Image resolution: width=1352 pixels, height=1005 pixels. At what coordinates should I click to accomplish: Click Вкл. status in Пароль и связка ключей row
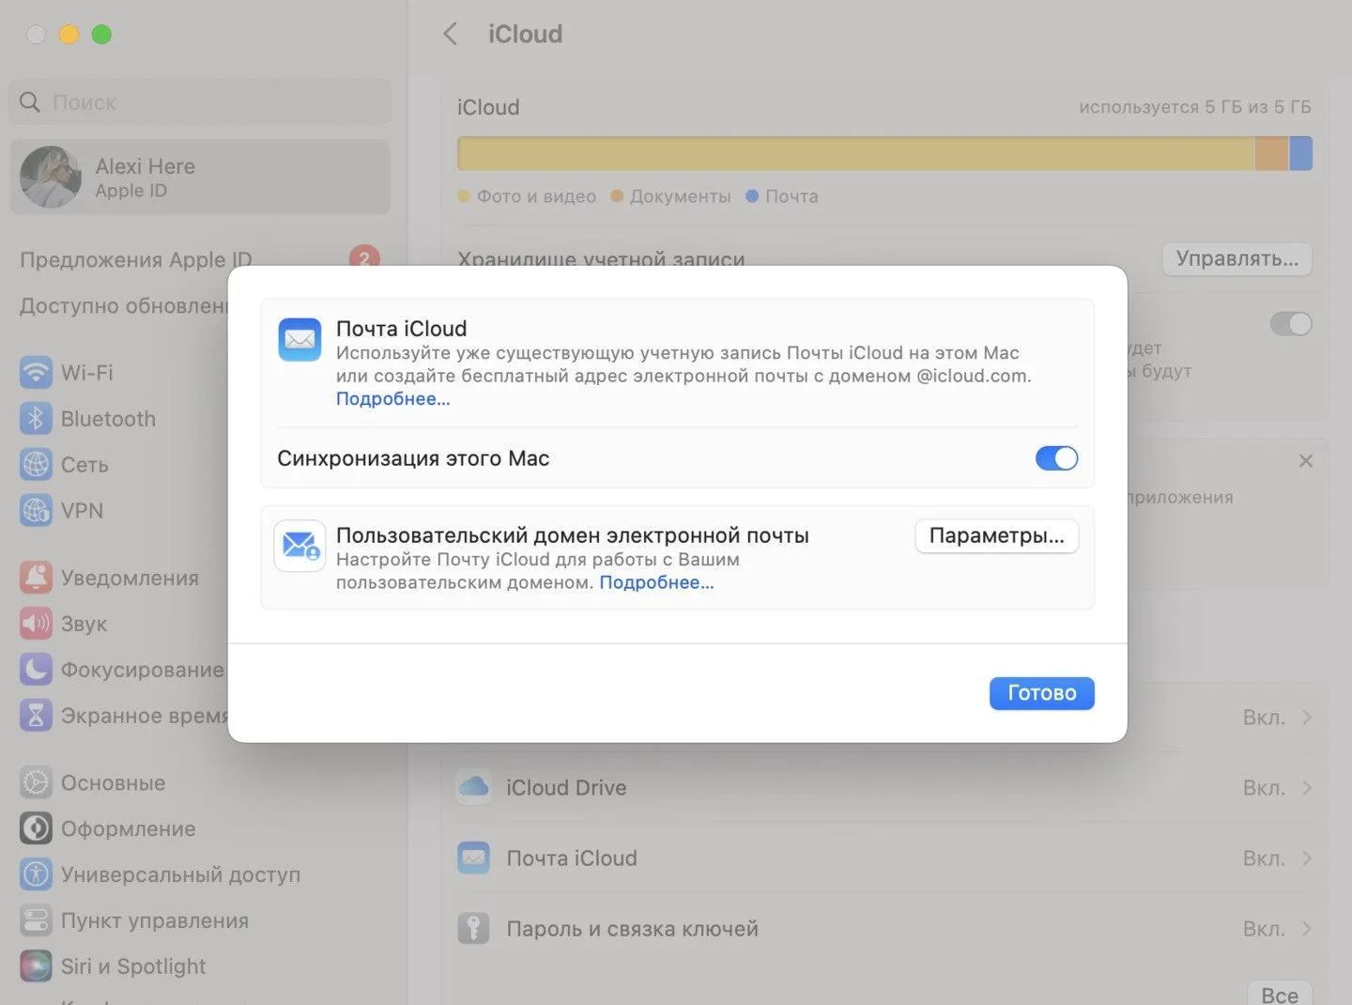click(x=1264, y=929)
